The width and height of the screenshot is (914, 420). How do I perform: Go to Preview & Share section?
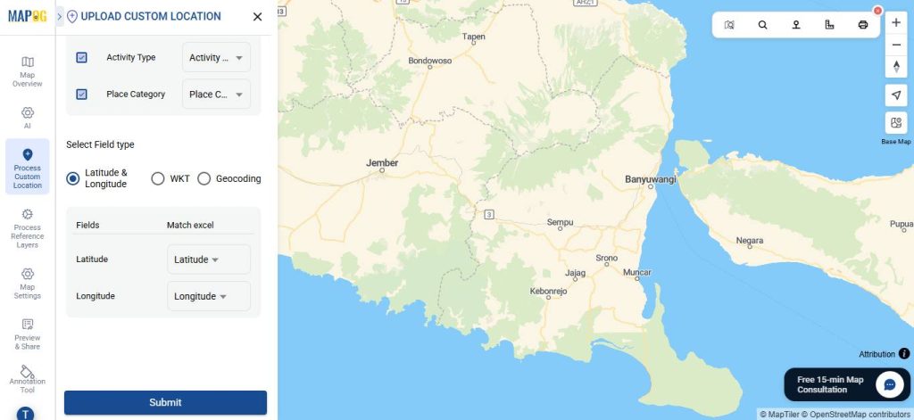tap(27, 334)
